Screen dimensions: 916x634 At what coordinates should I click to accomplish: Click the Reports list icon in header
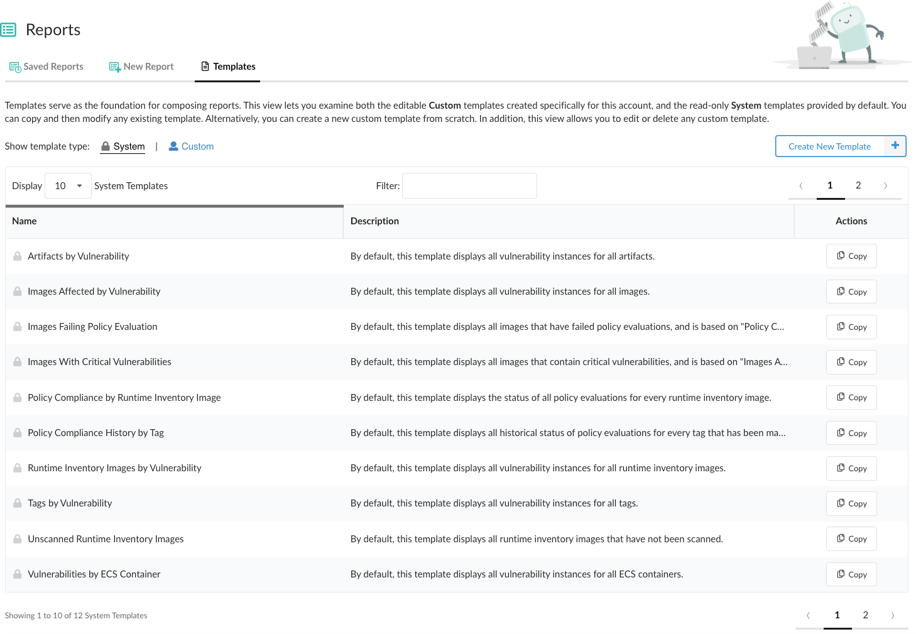click(8, 30)
